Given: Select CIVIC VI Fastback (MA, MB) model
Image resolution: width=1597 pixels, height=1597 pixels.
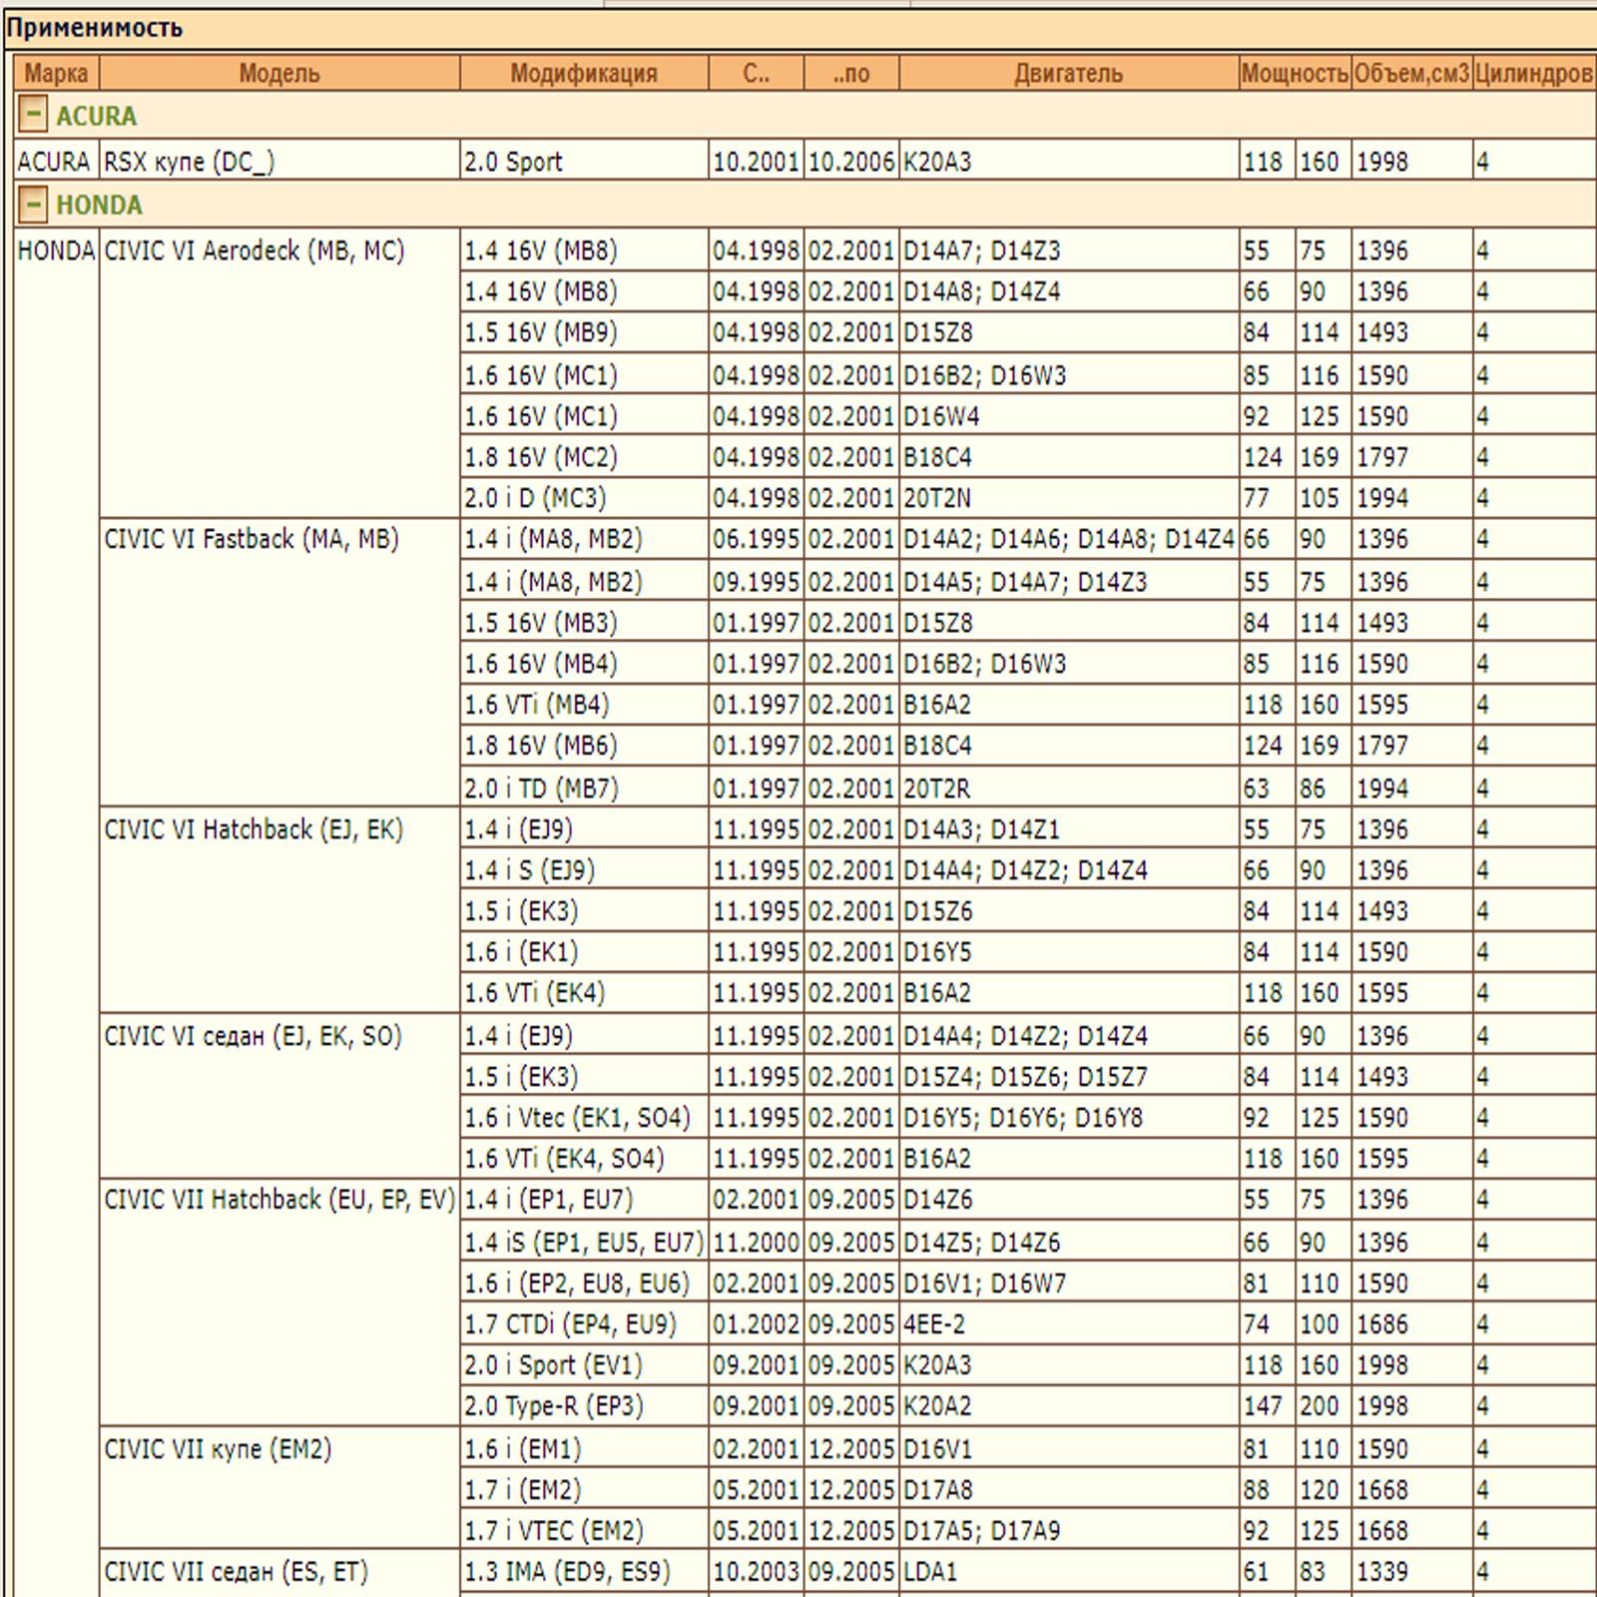Looking at the screenshot, I should pyautogui.click(x=252, y=539).
